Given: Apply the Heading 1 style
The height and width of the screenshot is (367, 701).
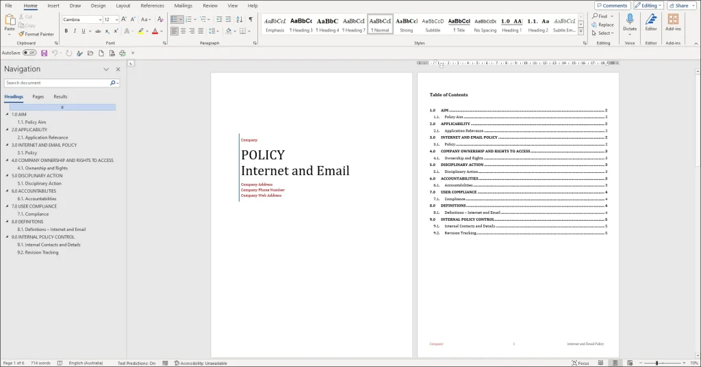Looking at the screenshot, I should click(511, 25).
